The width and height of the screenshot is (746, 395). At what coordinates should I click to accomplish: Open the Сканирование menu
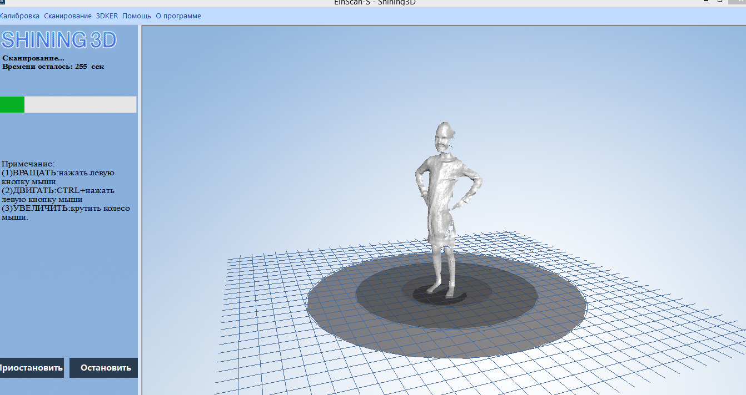point(68,16)
